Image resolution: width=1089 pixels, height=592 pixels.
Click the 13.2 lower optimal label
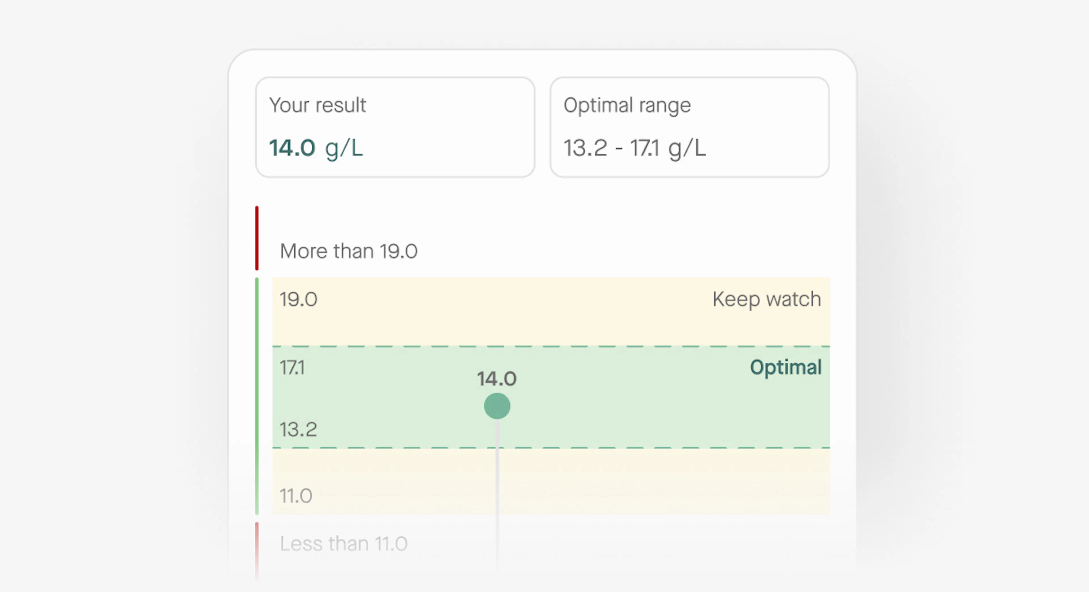click(298, 429)
